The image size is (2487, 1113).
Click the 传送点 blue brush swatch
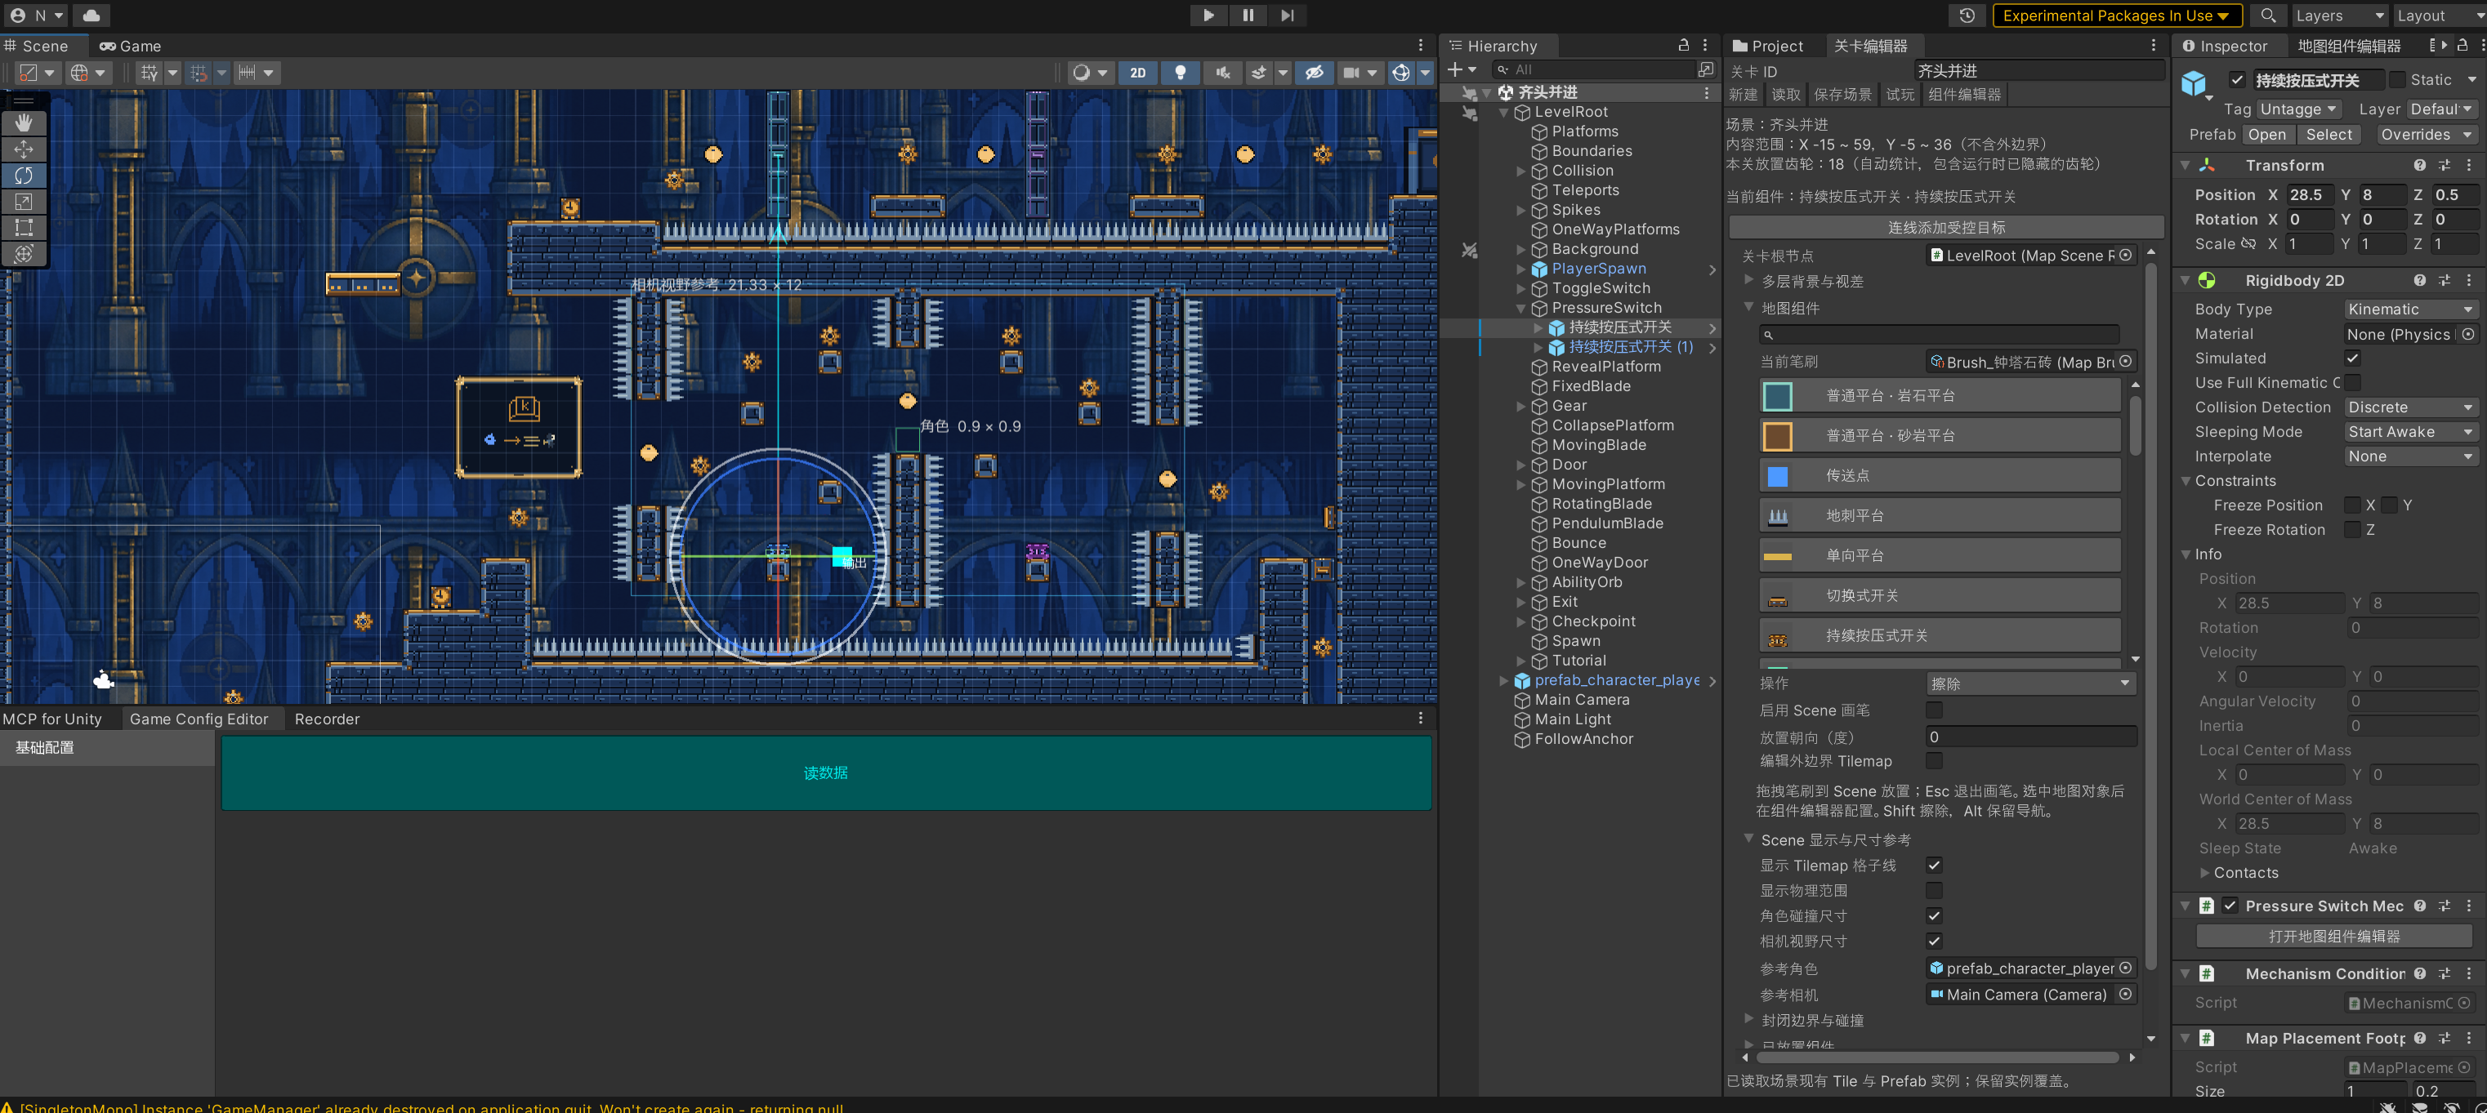point(1777,476)
